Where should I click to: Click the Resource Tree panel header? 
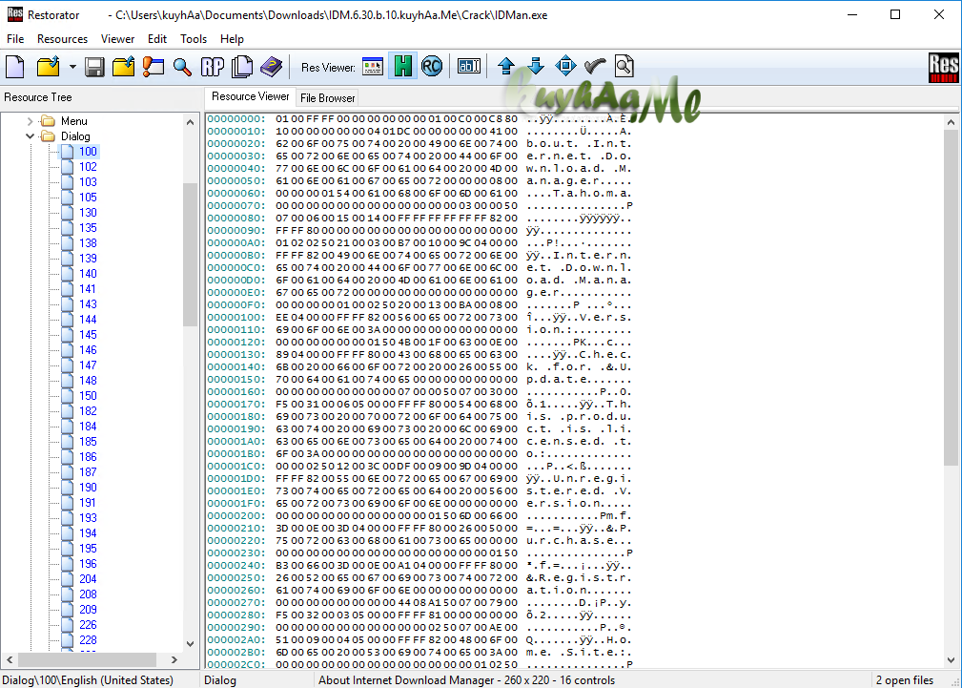(x=38, y=97)
